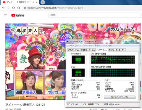
Task: Click status bar text プロセス: 60
Action: click(72, 104)
